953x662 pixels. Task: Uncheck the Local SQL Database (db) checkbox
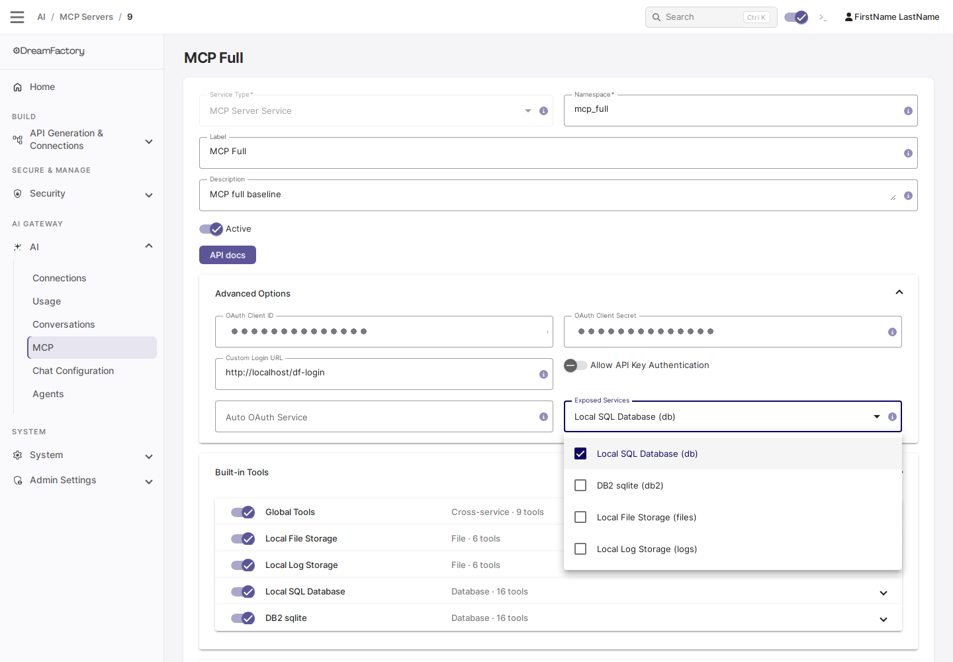pyautogui.click(x=580, y=453)
